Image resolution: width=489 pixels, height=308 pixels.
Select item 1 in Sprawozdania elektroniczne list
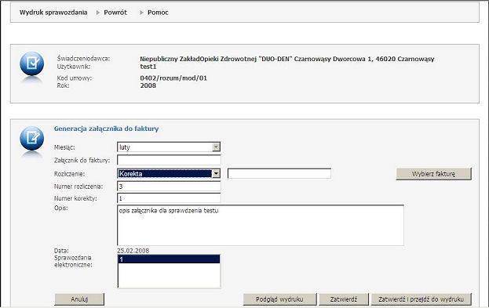[169, 259]
